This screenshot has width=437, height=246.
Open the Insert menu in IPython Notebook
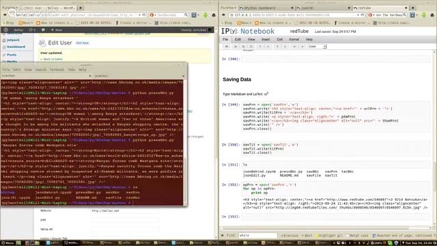(266, 40)
